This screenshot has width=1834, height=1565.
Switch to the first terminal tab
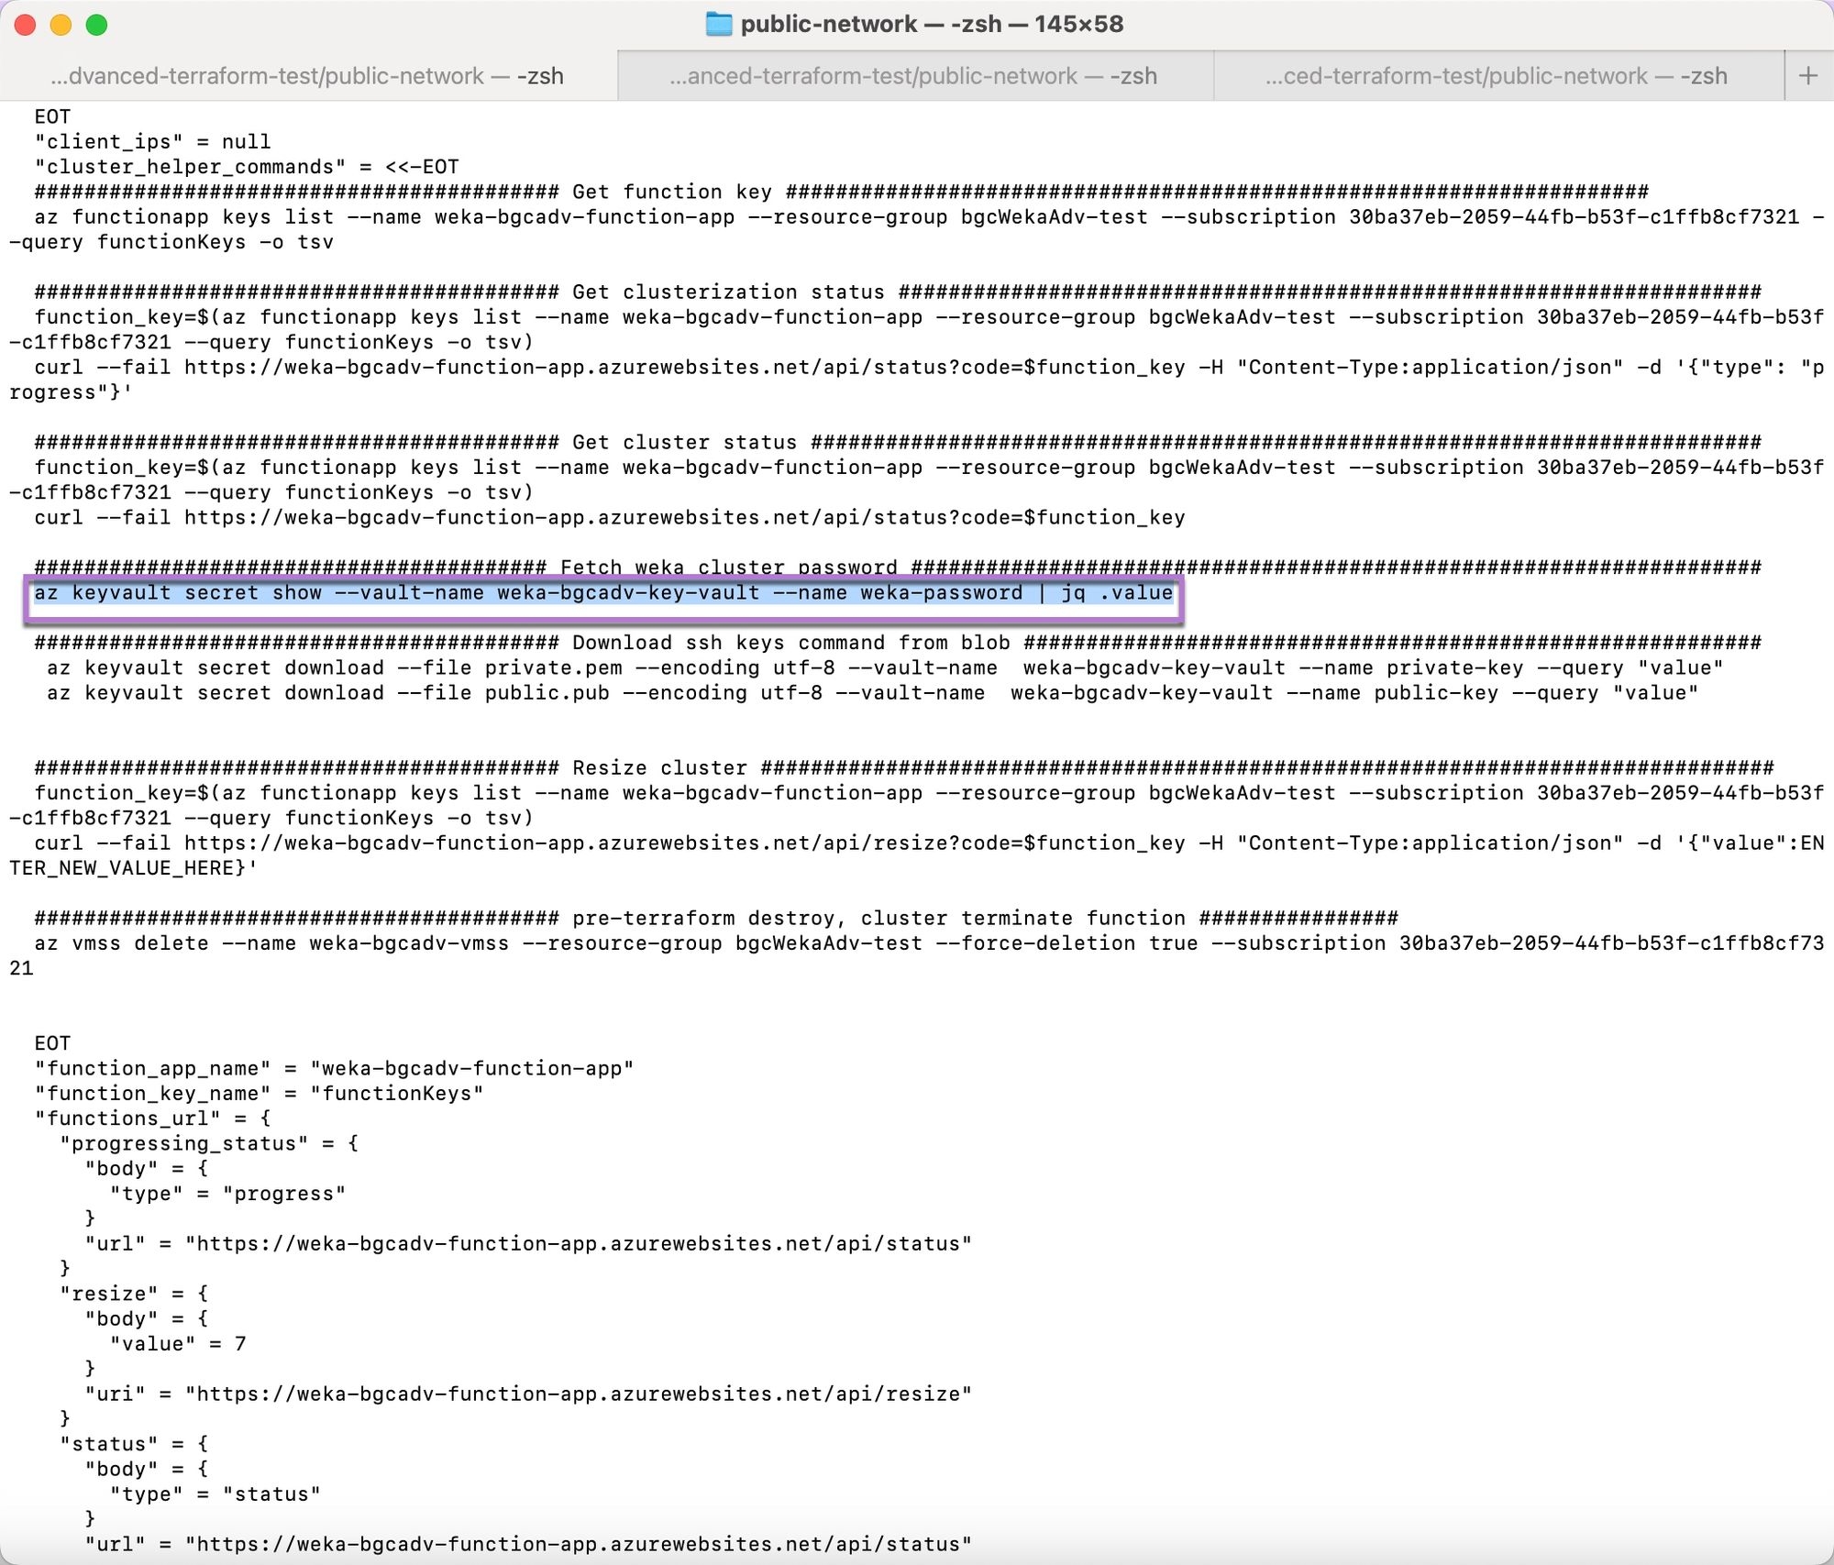307,76
